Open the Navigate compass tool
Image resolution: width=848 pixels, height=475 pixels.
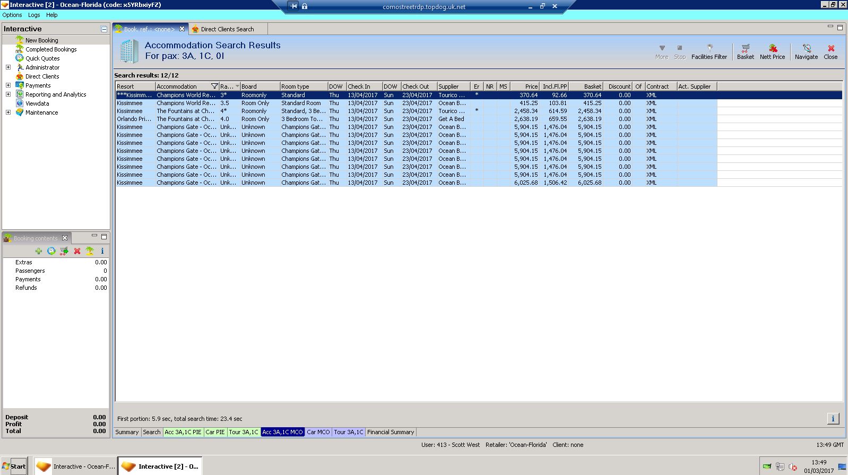[806, 51]
